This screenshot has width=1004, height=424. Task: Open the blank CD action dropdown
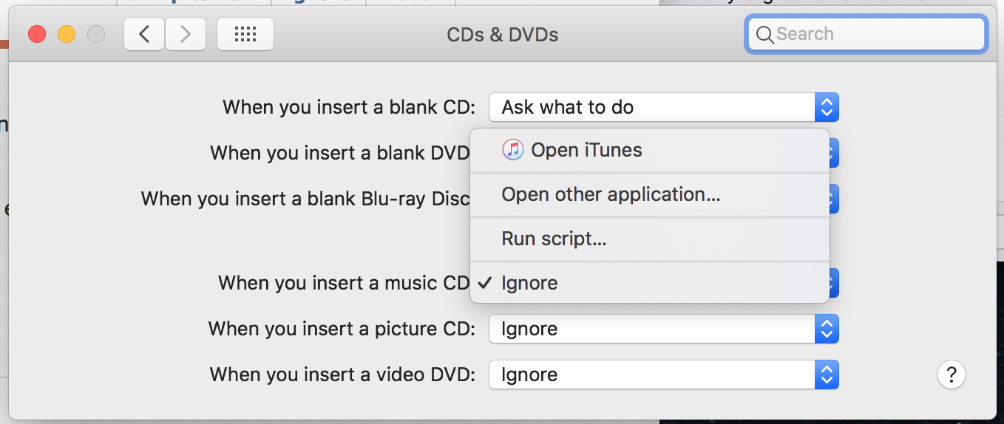pyautogui.click(x=663, y=107)
